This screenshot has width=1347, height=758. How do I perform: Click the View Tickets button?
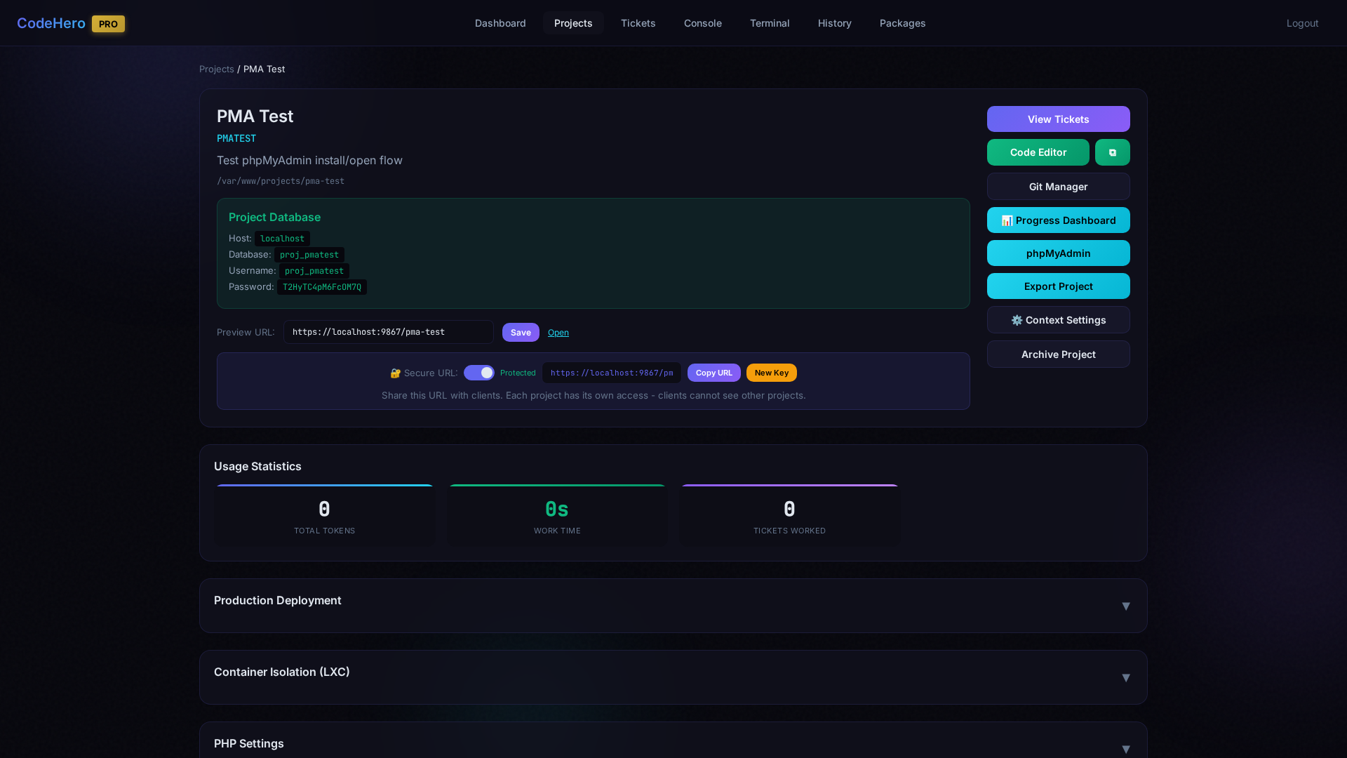click(1058, 119)
